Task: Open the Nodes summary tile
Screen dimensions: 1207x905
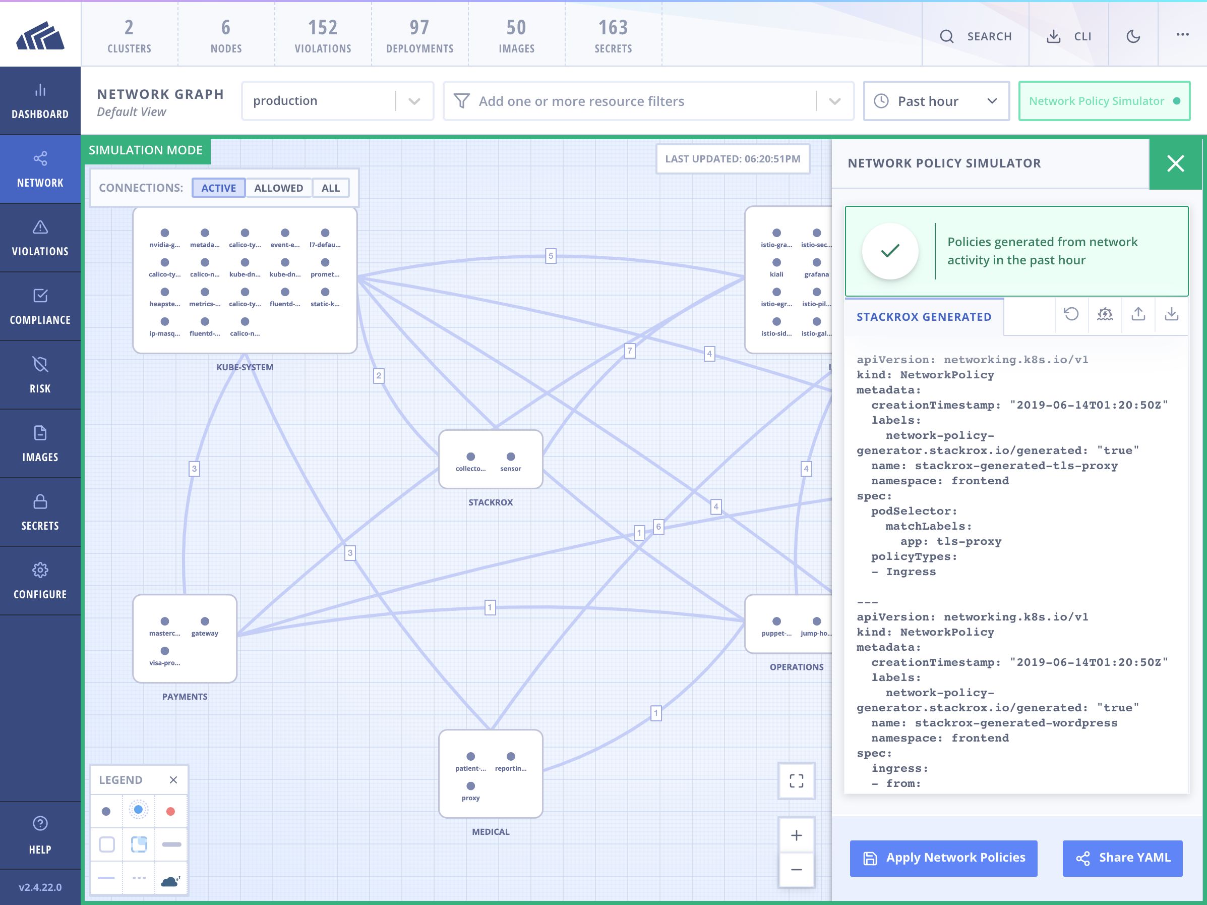Action: [x=226, y=36]
